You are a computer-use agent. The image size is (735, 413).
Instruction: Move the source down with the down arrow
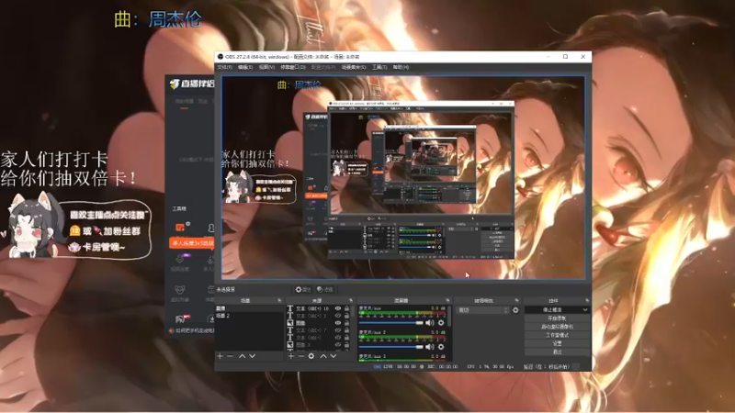pos(334,356)
